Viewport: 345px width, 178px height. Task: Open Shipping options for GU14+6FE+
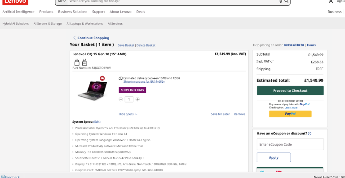[144, 81]
